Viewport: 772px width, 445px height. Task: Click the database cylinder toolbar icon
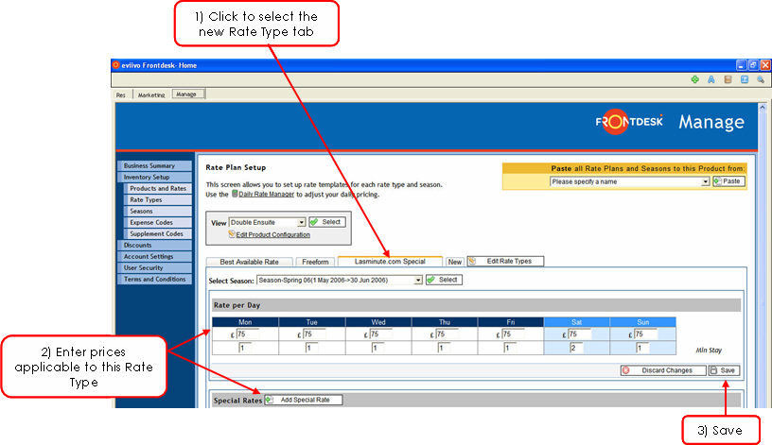pos(728,80)
